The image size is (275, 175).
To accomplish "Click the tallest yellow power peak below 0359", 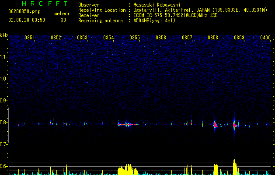I will (x=235, y=167).
